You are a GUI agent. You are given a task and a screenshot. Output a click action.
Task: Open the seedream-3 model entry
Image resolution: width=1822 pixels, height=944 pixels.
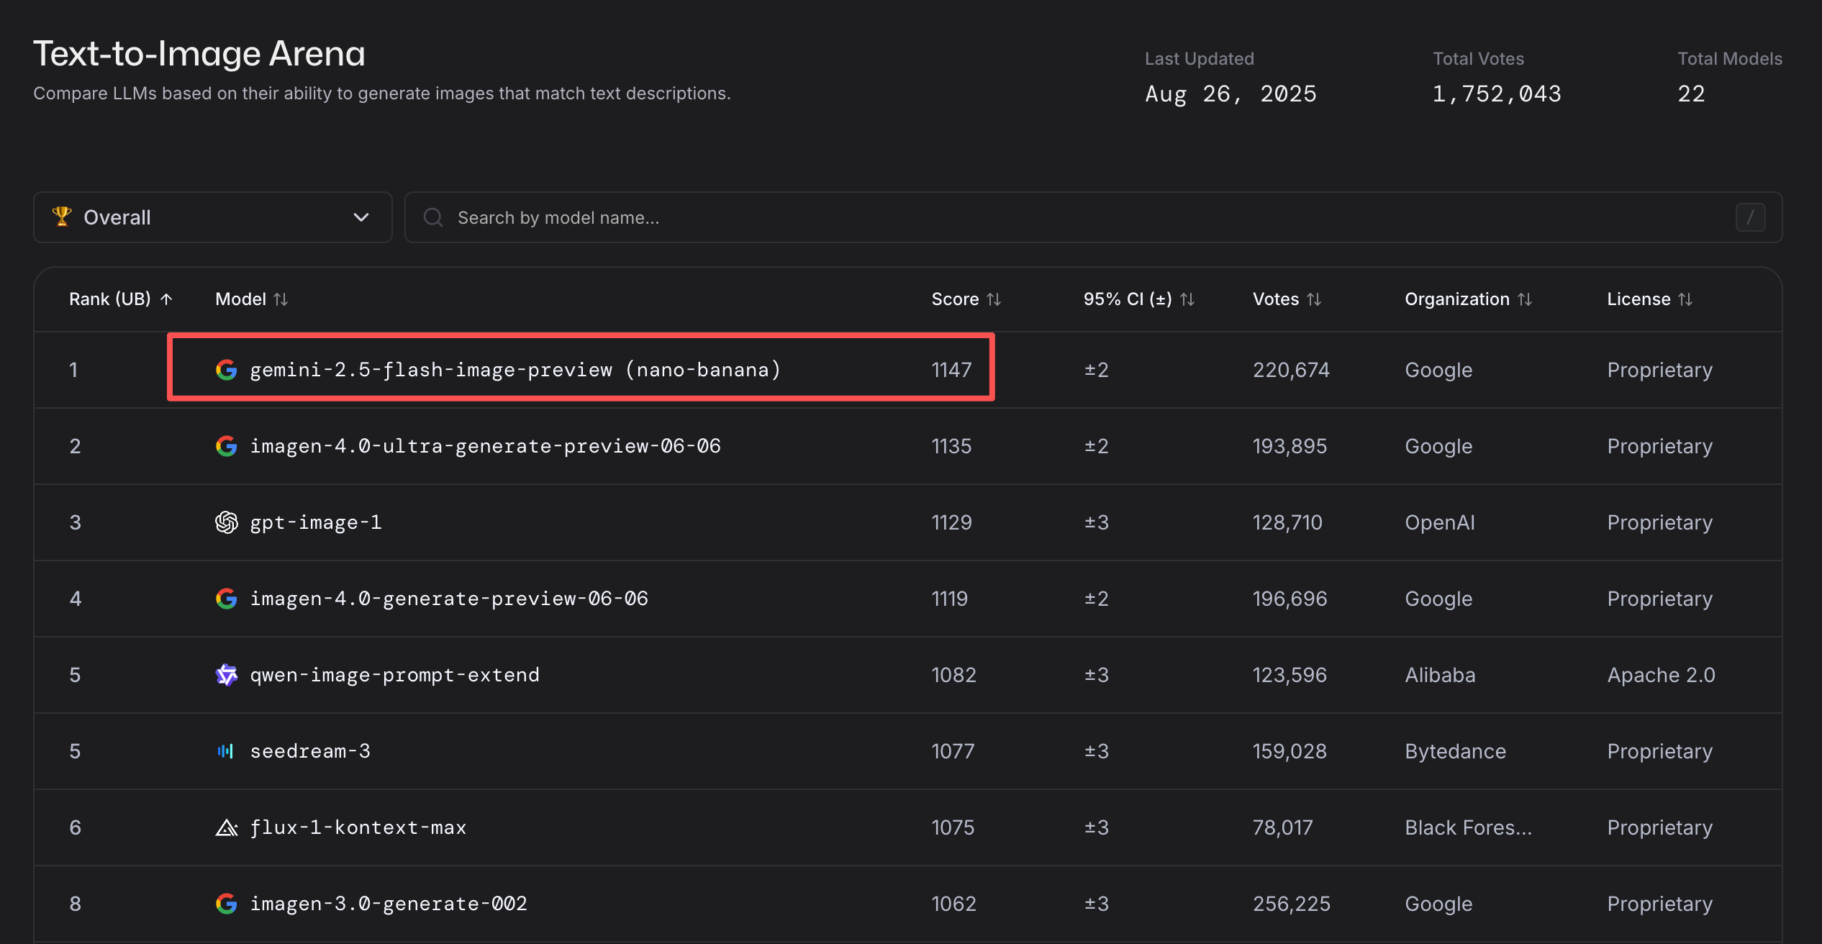tap(310, 751)
